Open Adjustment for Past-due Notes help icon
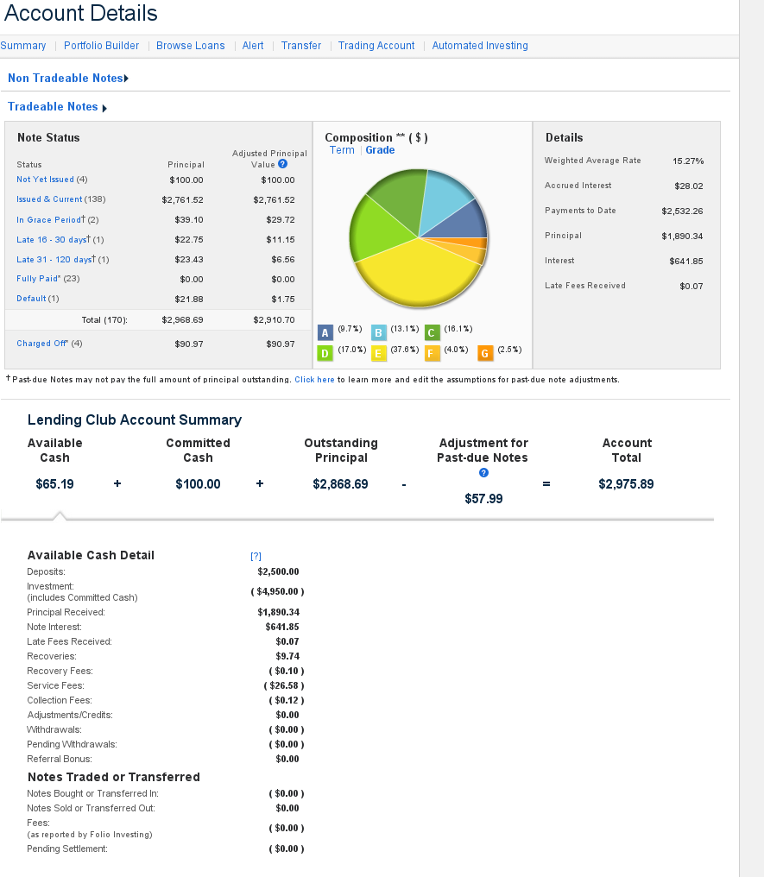The height and width of the screenshot is (877, 764). click(483, 473)
